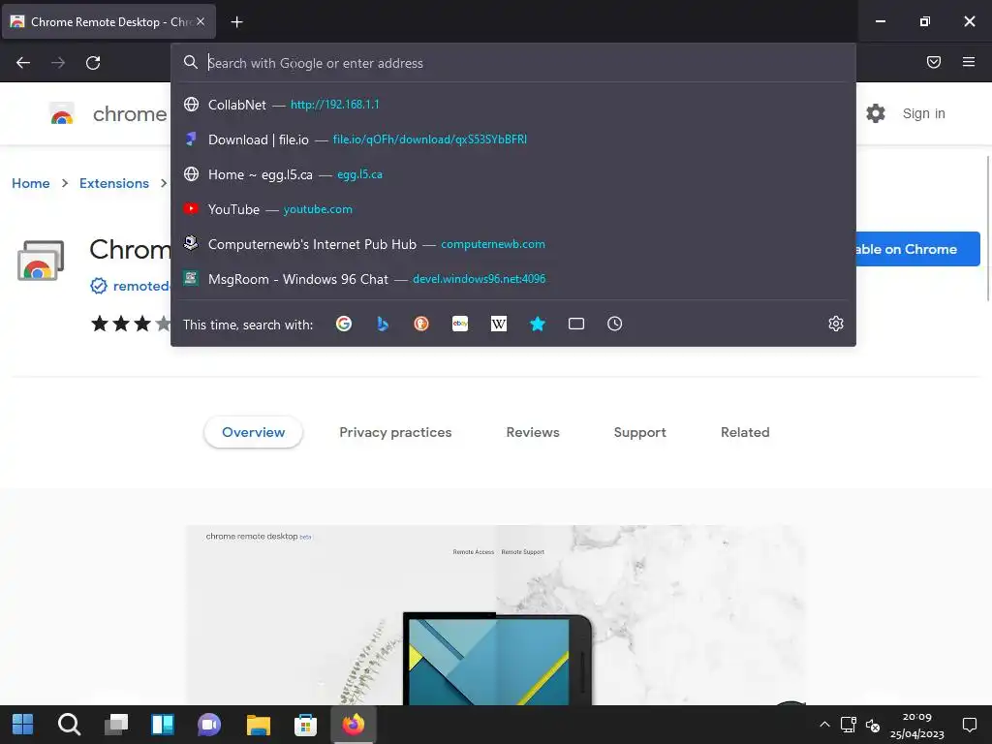Focus the address bar search field
Image resolution: width=992 pixels, height=744 pixels.
tap(513, 63)
